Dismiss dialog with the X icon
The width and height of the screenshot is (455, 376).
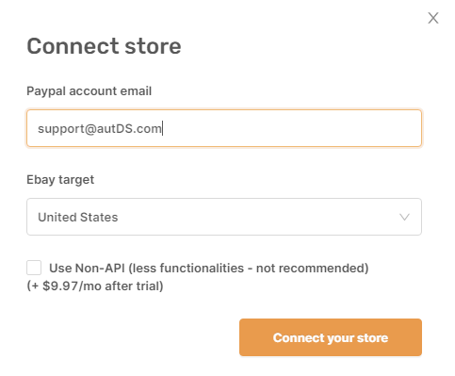(x=433, y=18)
